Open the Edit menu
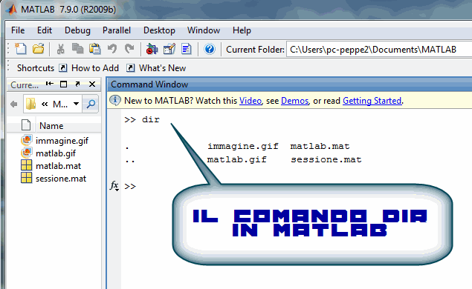This screenshot has width=472, height=289. 45,30
